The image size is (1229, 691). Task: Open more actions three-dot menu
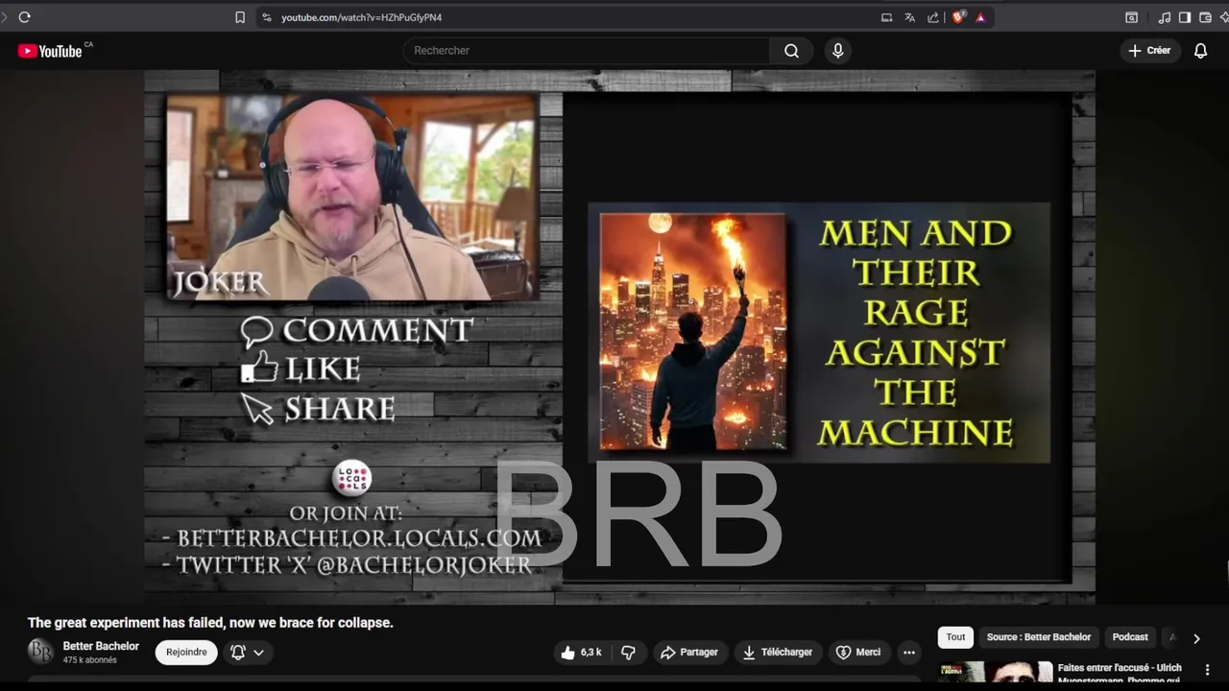[x=909, y=653]
